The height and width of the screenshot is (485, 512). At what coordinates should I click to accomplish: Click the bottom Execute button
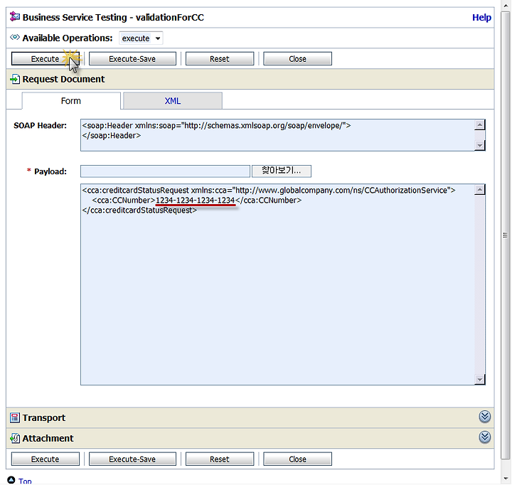(45, 459)
